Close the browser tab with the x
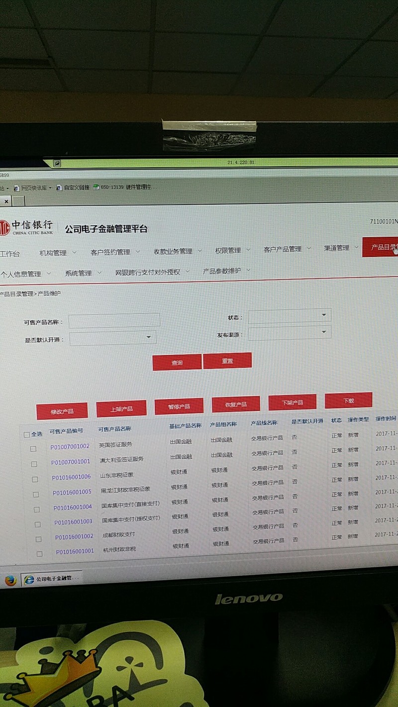Image resolution: width=398 pixels, height=707 pixels. coord(6,201)
